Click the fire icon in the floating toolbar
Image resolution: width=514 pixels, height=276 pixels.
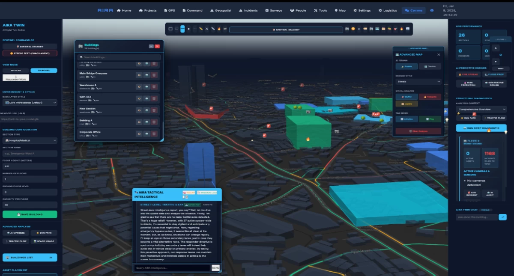(218, 29)
